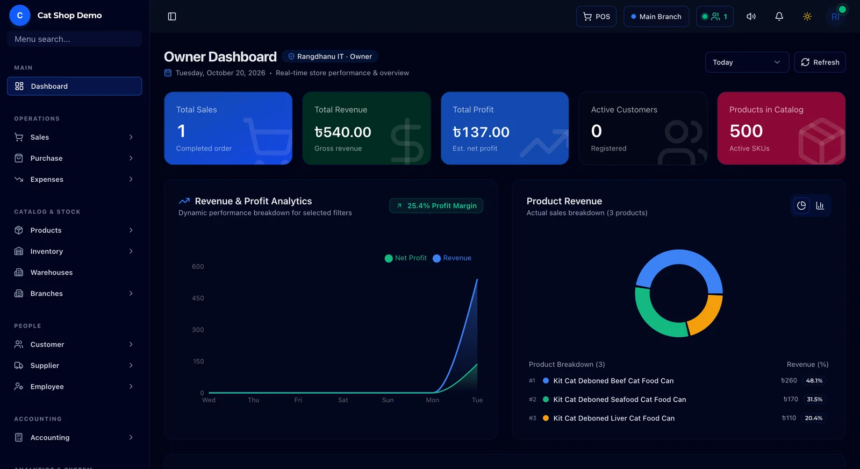Viewport: 860px width, 469px height.
Task: Click the Expenses trend icon
Action: click(x=19, y=179)
